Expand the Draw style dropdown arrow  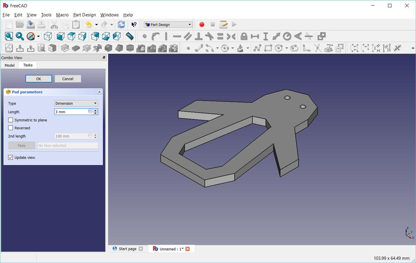click(39, 36)
